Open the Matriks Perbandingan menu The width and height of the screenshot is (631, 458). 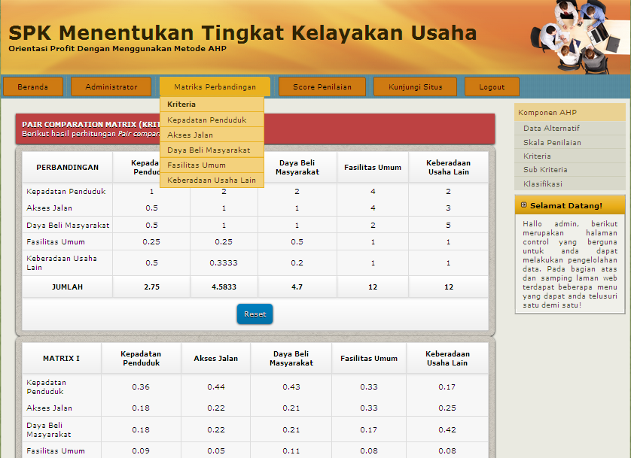coord(213,86)
